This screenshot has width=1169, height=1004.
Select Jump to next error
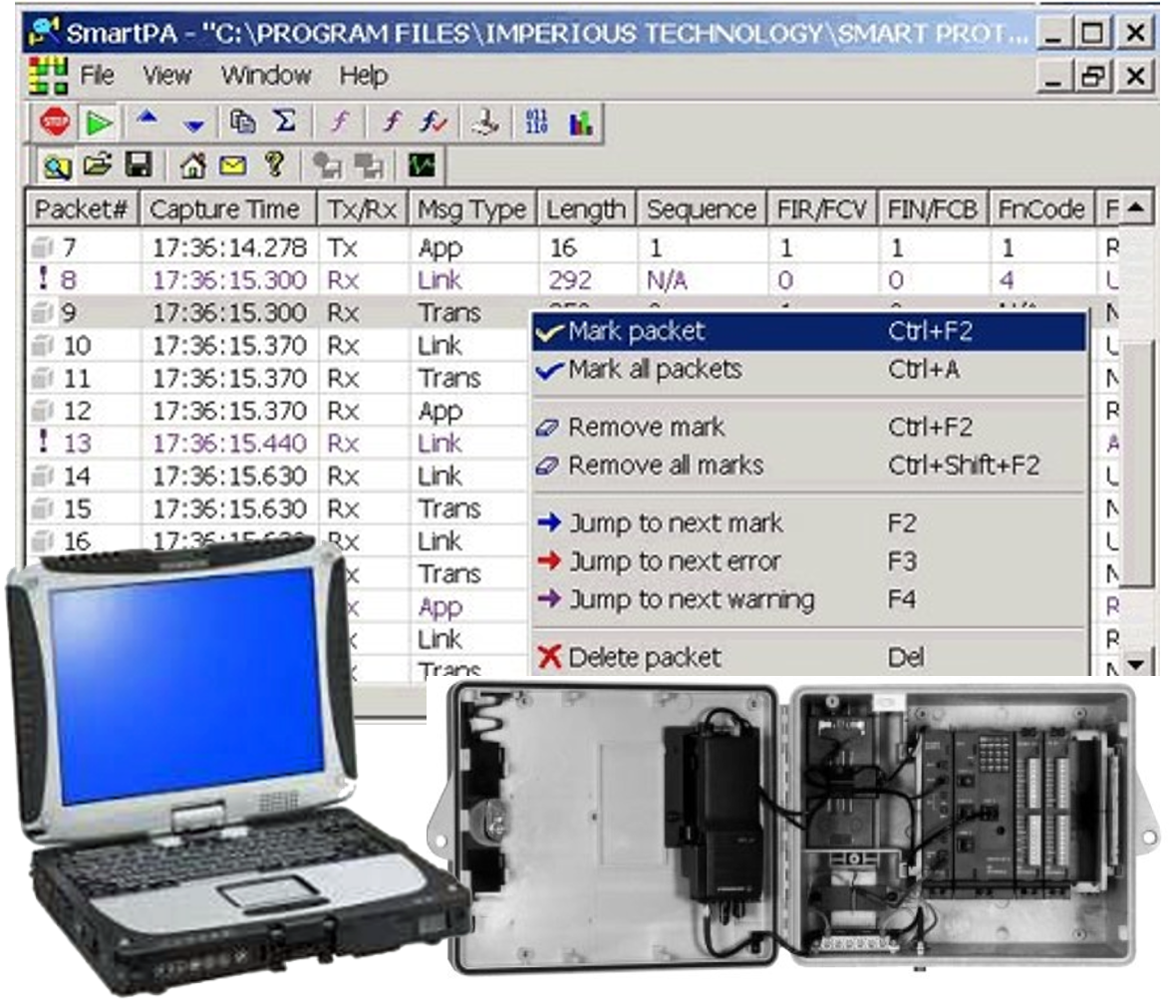[x=675, y=561]
